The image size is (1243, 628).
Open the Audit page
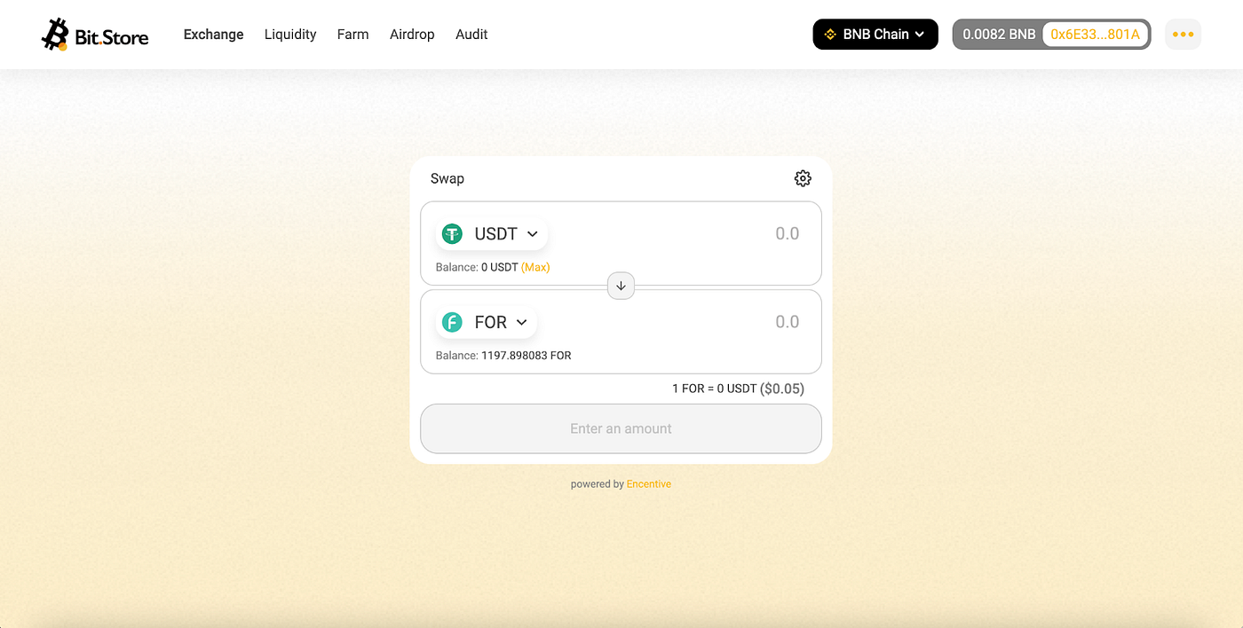(x=471, y=35)
